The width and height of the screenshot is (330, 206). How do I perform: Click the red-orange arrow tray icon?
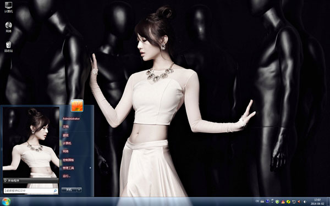click(x=299, y=202)
